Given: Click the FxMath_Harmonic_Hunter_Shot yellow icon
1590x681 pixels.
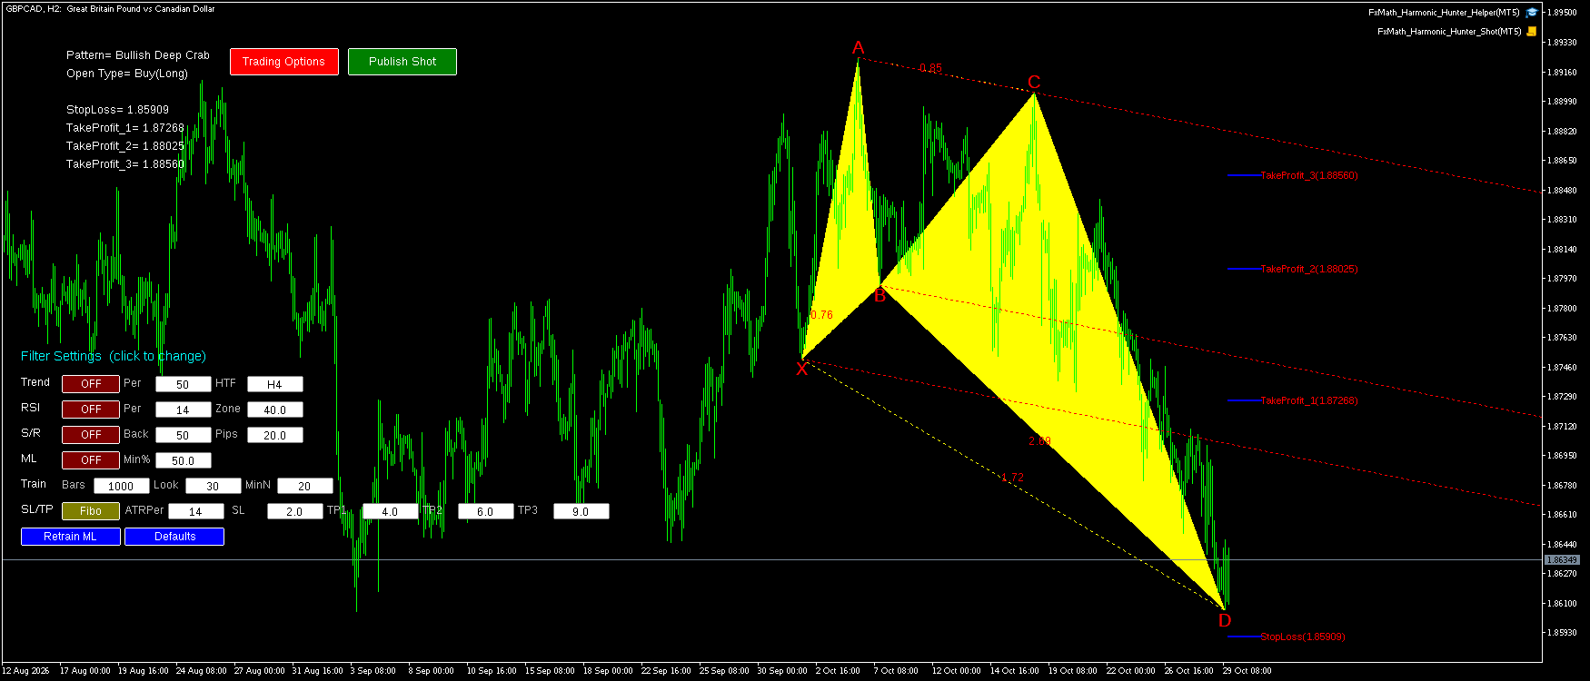Looking at the screenshot, I should coord(1532,31).
